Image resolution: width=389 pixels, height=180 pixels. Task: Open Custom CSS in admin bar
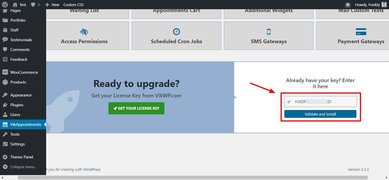74,5
